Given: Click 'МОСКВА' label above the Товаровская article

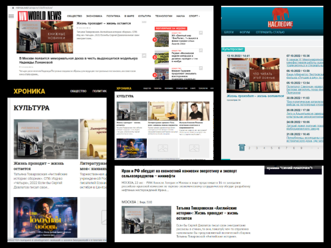Looking at the screenshot, I should pyautogui.click(x=129, y=202).
